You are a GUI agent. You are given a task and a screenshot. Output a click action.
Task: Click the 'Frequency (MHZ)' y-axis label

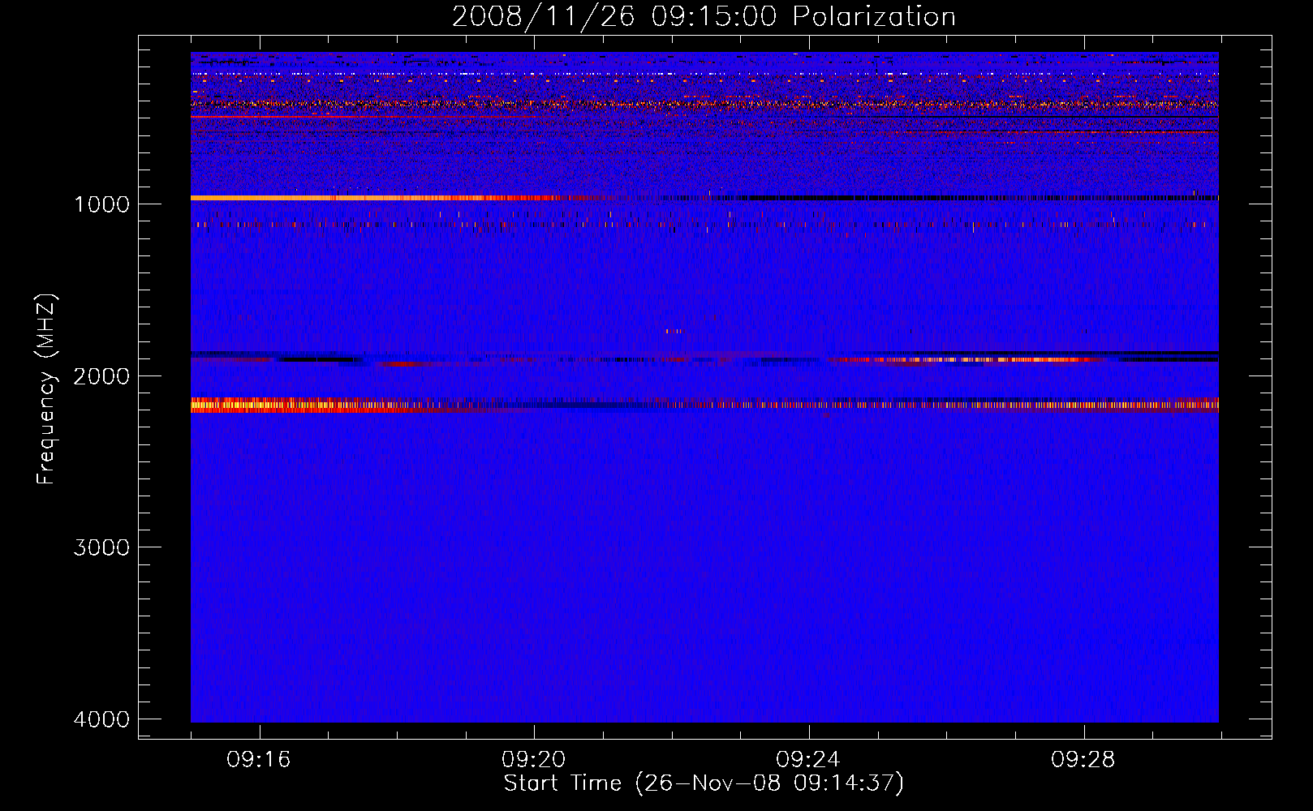47,389
